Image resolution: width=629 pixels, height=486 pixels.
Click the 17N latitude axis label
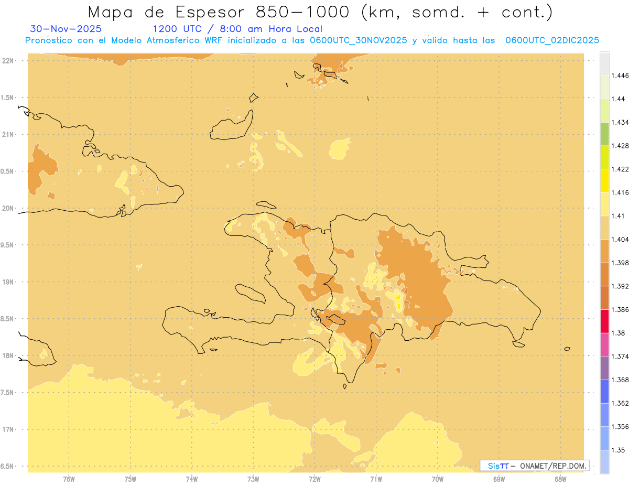(x=8, y=429)
